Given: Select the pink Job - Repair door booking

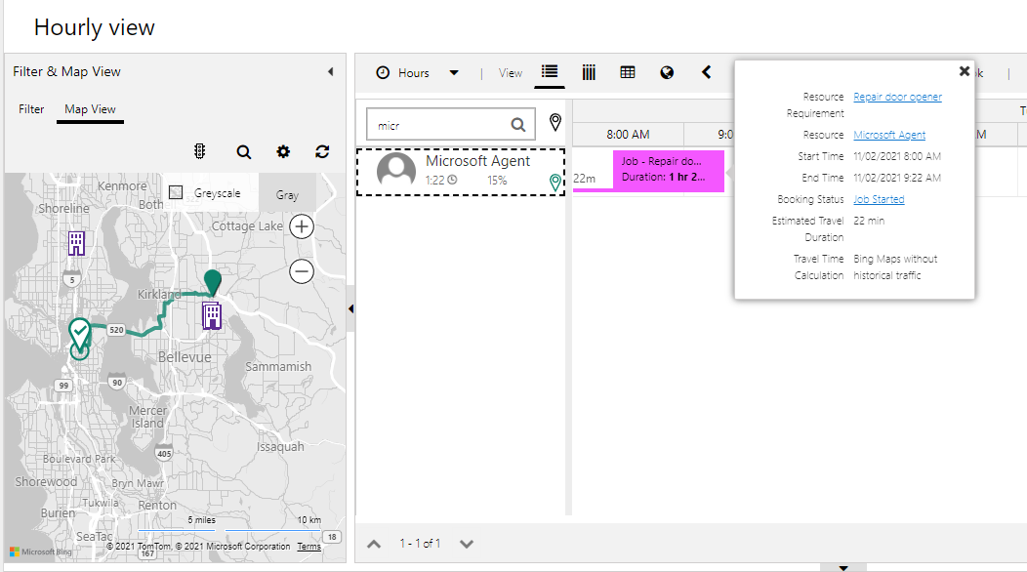Looking at the screenshot, I should (x=668, y=171).
